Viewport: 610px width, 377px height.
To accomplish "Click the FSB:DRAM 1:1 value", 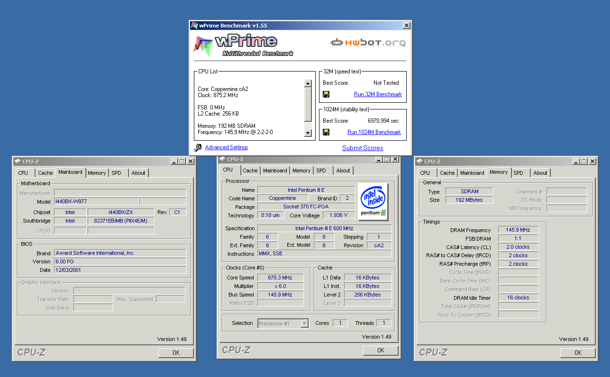I will click(519, 239).
